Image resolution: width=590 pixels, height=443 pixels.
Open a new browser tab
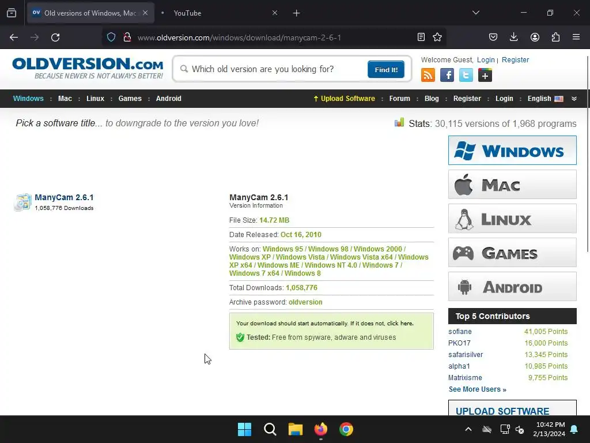[297, 13]
